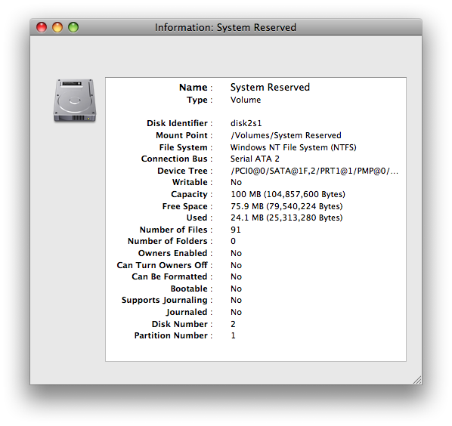Screen dimensions: 452x426
Task: Click the 'Supports Journaling' label
Action: (x=165, y=301)
